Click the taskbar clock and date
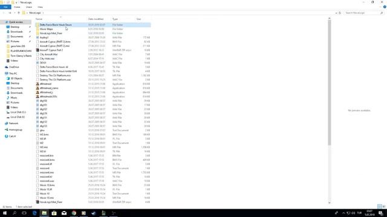Viewport: 387px width, 217px height. click(369, 213)
